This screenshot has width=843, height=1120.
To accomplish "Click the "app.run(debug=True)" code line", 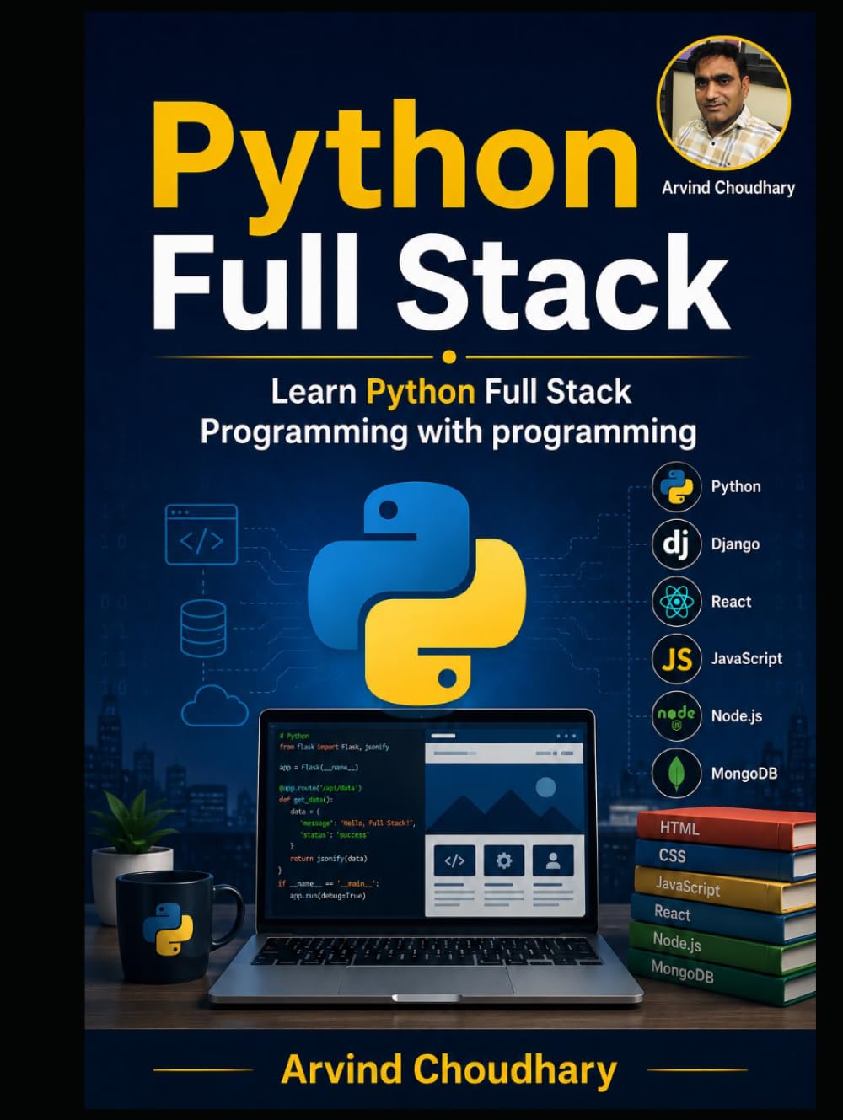I will [327, 896].
